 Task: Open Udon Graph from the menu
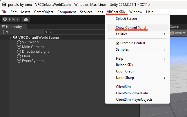[x=125, y=71]
